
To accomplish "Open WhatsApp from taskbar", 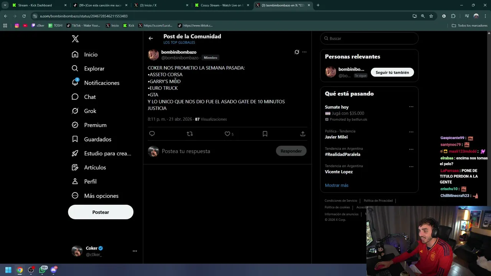I will (x=43, y=270).
